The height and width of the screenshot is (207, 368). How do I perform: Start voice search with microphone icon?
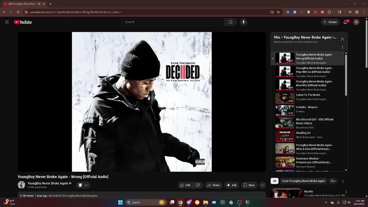244,22
